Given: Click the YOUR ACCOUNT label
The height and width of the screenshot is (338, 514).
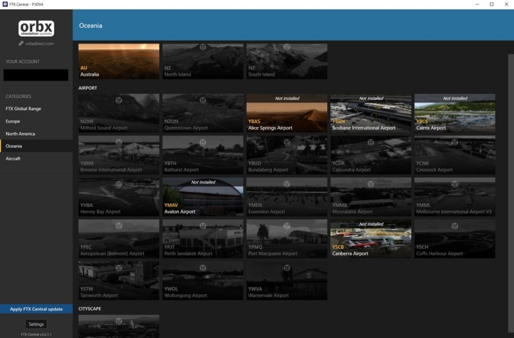Looking at the screenshot, I should click(22, 62).
